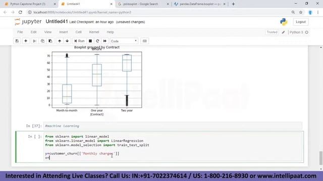Cut the selected cells
This screenshot has width=323, height=181.
tap(35, 41)
